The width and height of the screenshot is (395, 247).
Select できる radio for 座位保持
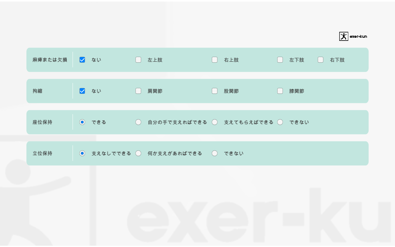(82, 122)
